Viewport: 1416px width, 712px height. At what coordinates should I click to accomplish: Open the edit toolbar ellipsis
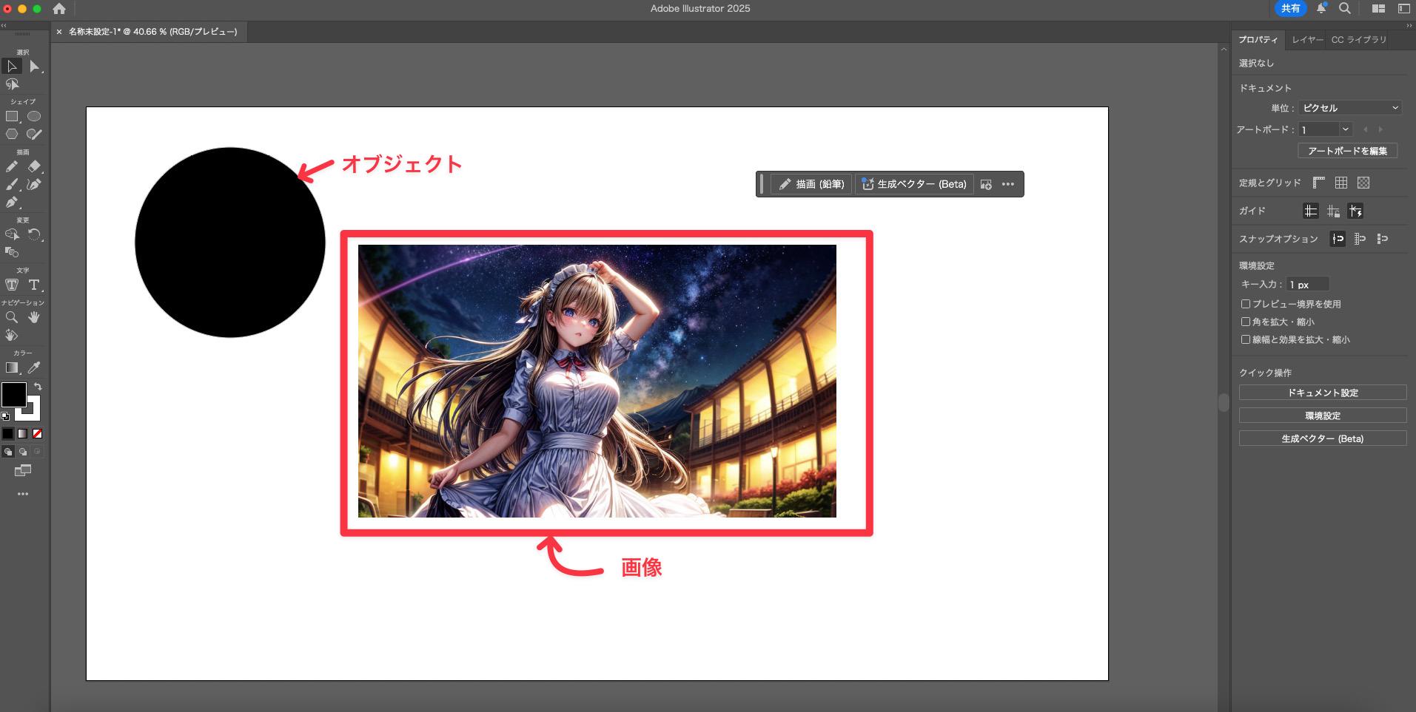coord(23,494)
